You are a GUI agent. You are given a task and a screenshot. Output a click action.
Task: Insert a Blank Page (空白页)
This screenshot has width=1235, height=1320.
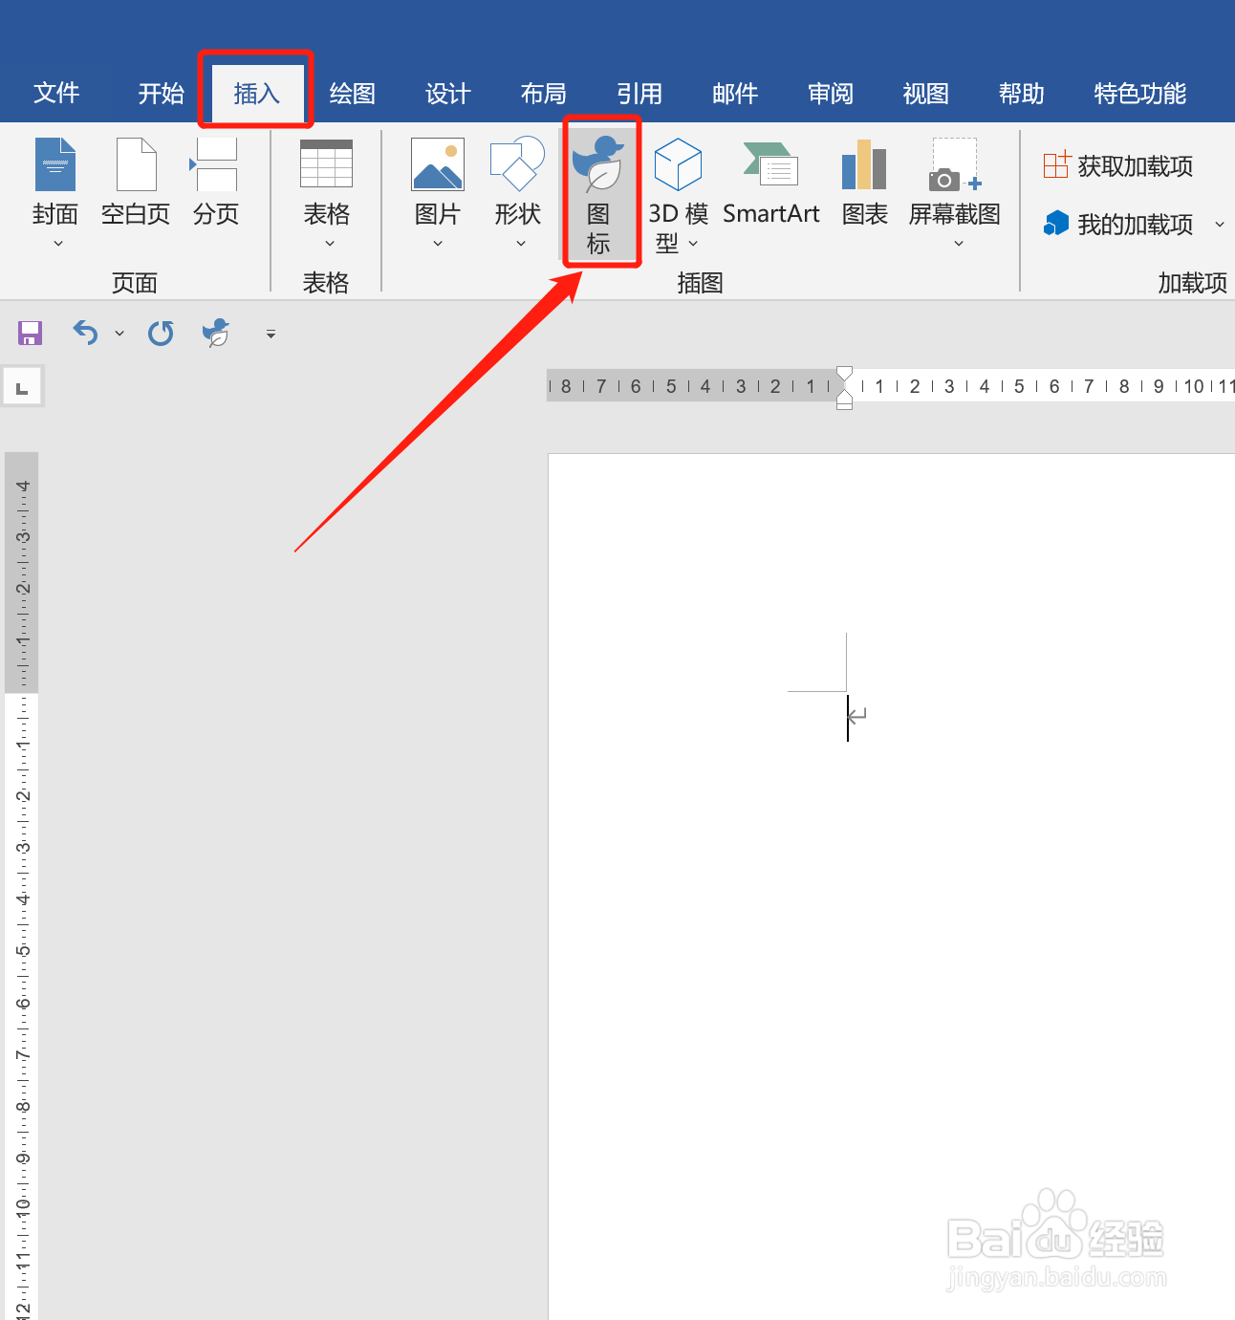click(x=136, y=184)
